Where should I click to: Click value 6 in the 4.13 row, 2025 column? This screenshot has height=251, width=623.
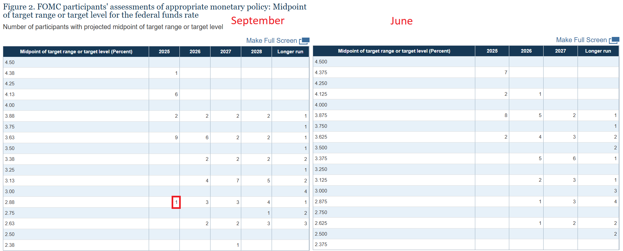point(176,94)
